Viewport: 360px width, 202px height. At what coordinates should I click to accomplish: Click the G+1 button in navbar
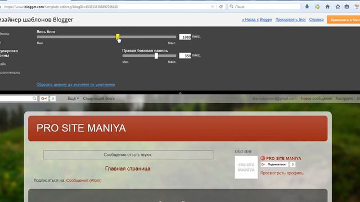tap(44, 99)
